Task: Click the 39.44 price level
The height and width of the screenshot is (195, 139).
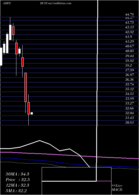Action: 129,56
